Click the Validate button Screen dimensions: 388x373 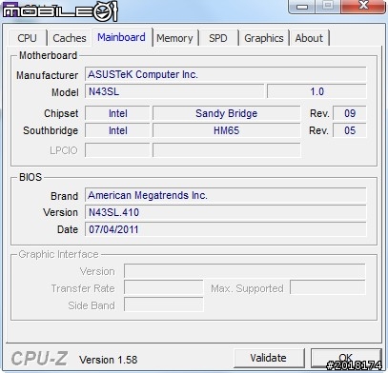point(269,358)
